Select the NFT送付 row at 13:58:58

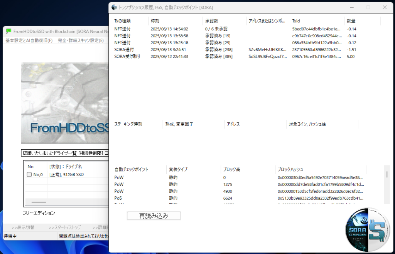click(x=247, y=36)
